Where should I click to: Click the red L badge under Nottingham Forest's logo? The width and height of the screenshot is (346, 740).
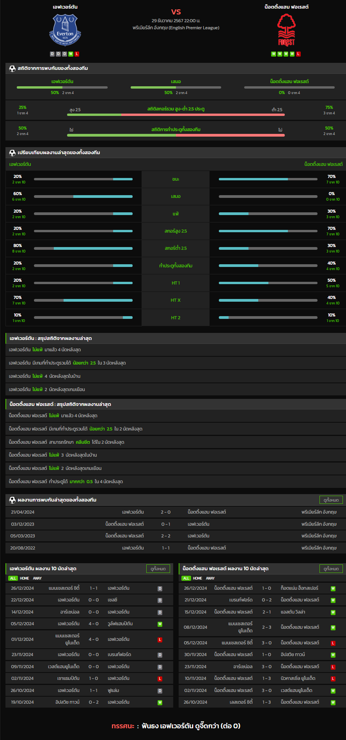(298, 54)
